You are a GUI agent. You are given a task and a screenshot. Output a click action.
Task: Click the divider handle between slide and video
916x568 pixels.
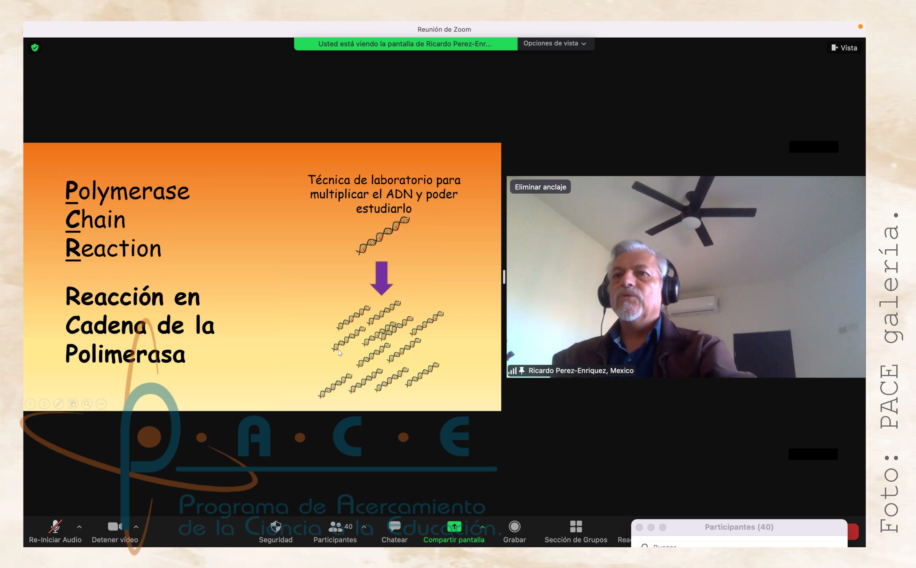pos(504,277)
